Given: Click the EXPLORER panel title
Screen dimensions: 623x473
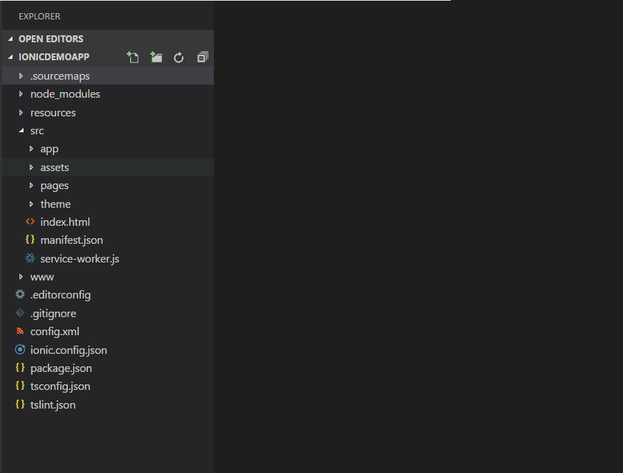Looking at the screenshot, I should click(x=39, y=17).
